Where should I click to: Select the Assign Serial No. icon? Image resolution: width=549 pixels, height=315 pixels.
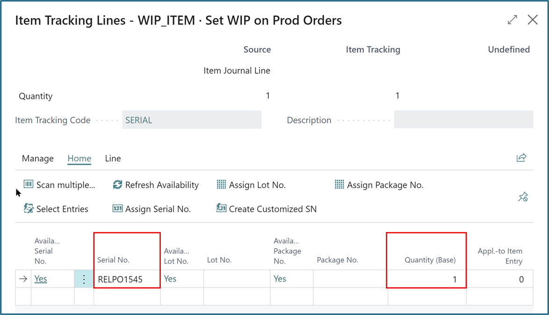click(118, 209)
